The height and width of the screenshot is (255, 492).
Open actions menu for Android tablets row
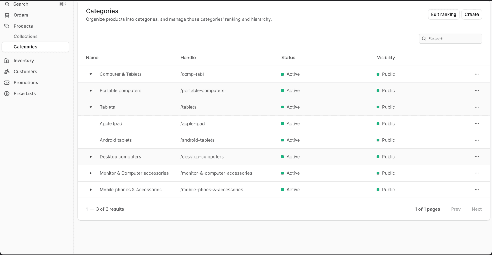tap(477, 140)
